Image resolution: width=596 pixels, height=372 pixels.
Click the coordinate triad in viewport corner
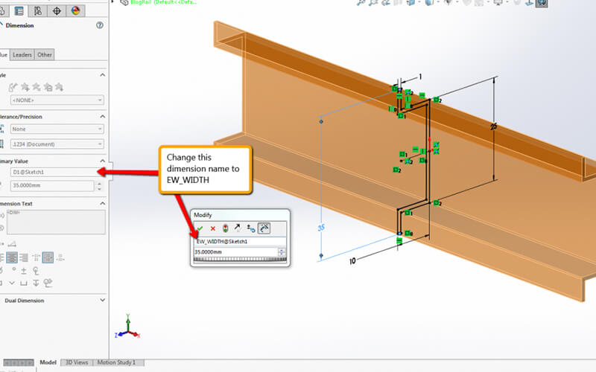[128, 327]
